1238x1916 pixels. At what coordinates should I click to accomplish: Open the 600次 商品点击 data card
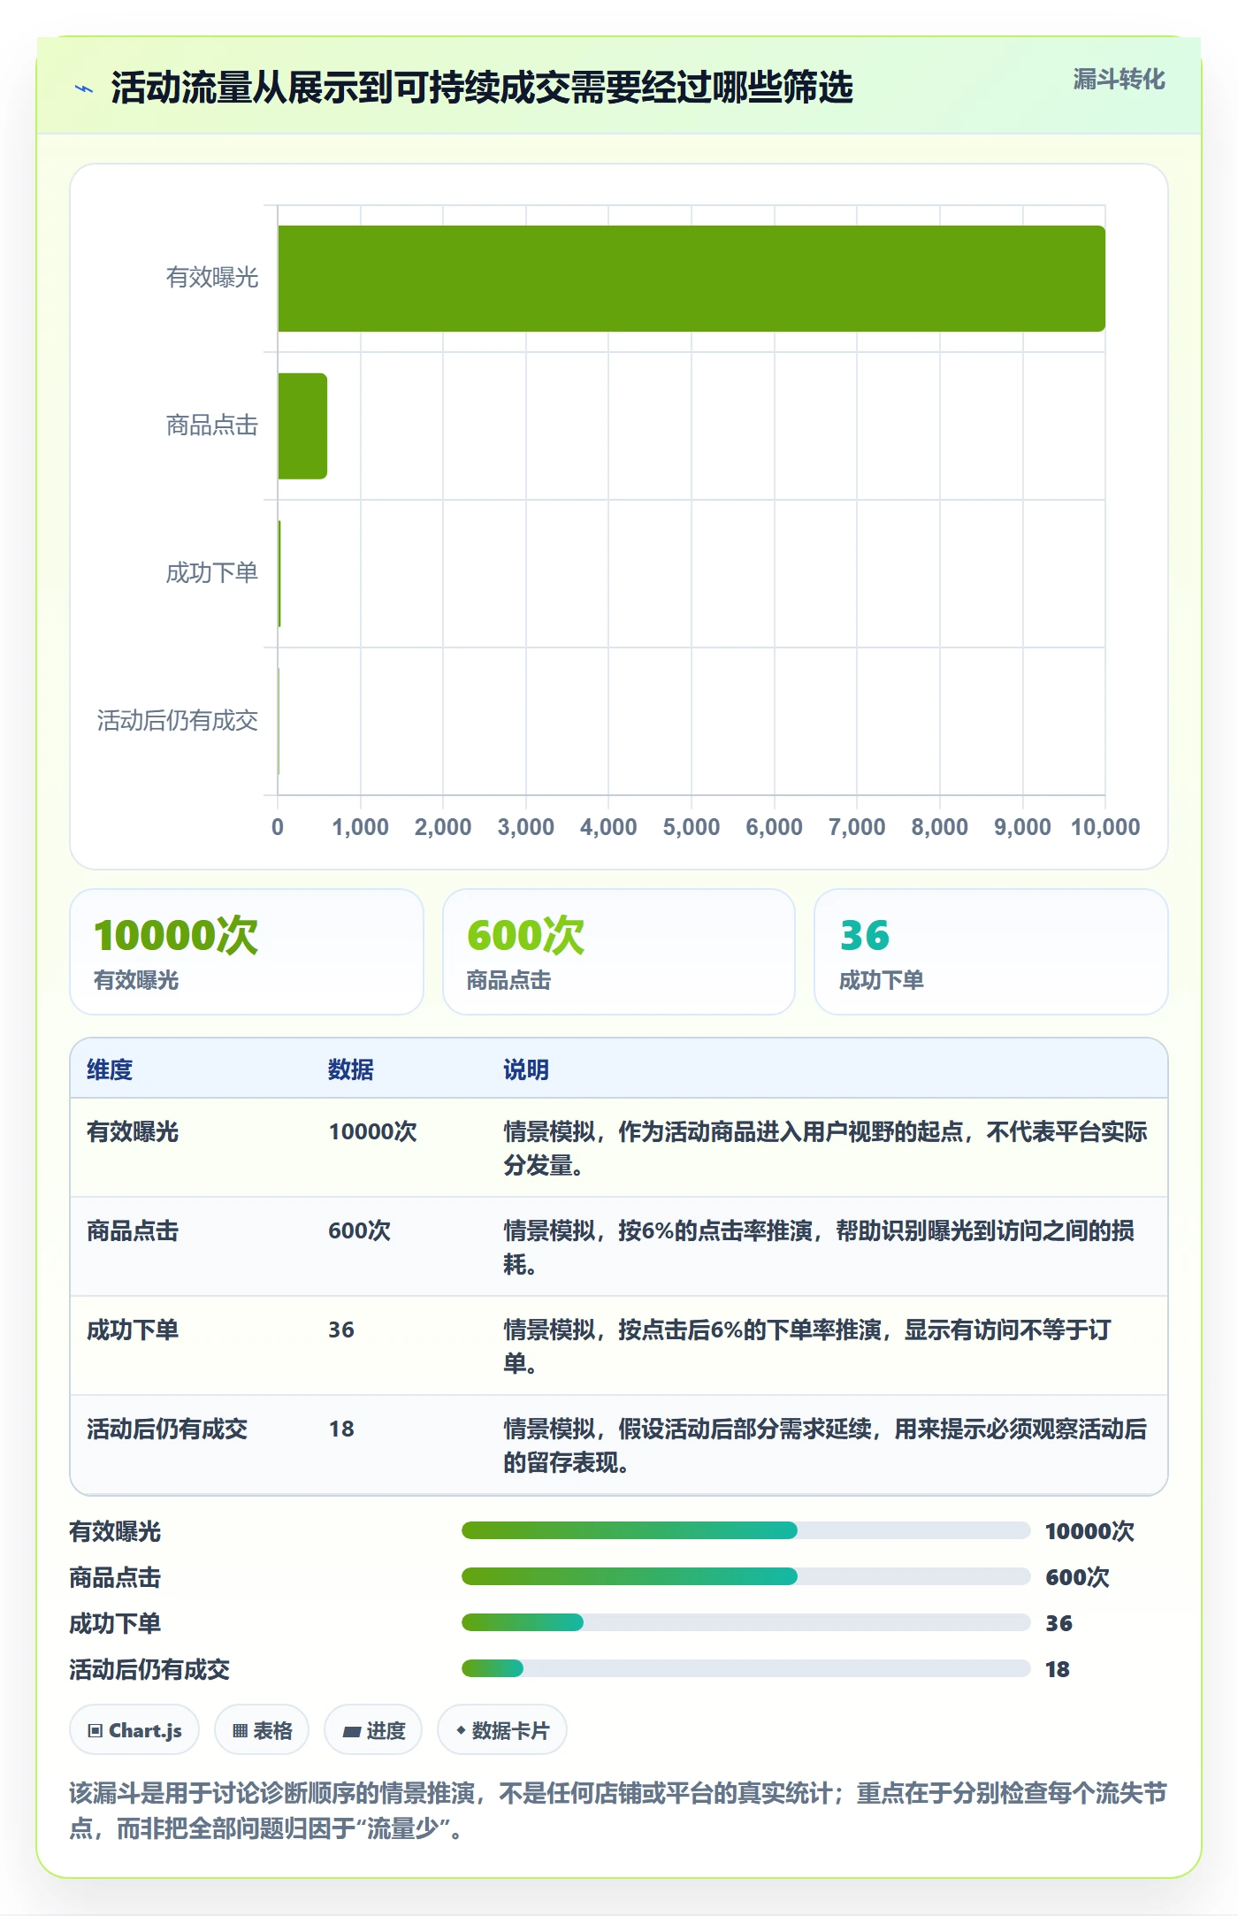[x=619, y=952]
